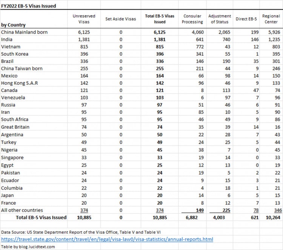The height and width of the screenshot is (250, 283).
Task: Click the grand total cell 10,885 under Unreserved
Action: [x=84, y=218]
